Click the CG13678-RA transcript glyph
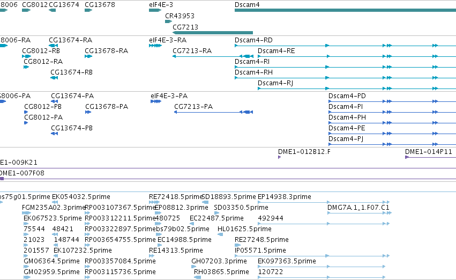 88,56
